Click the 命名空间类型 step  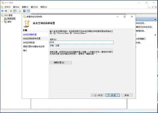(29, 43)
